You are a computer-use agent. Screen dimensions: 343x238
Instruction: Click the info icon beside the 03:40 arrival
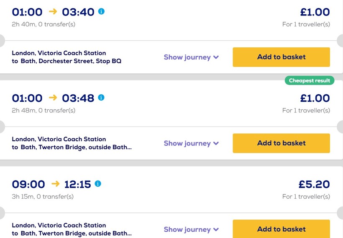coord(101,11)
